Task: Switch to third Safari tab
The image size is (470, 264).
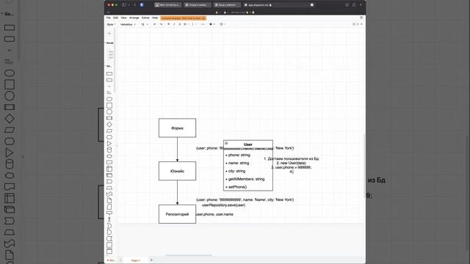Action: pyautogui.click(x=227, y=5)
